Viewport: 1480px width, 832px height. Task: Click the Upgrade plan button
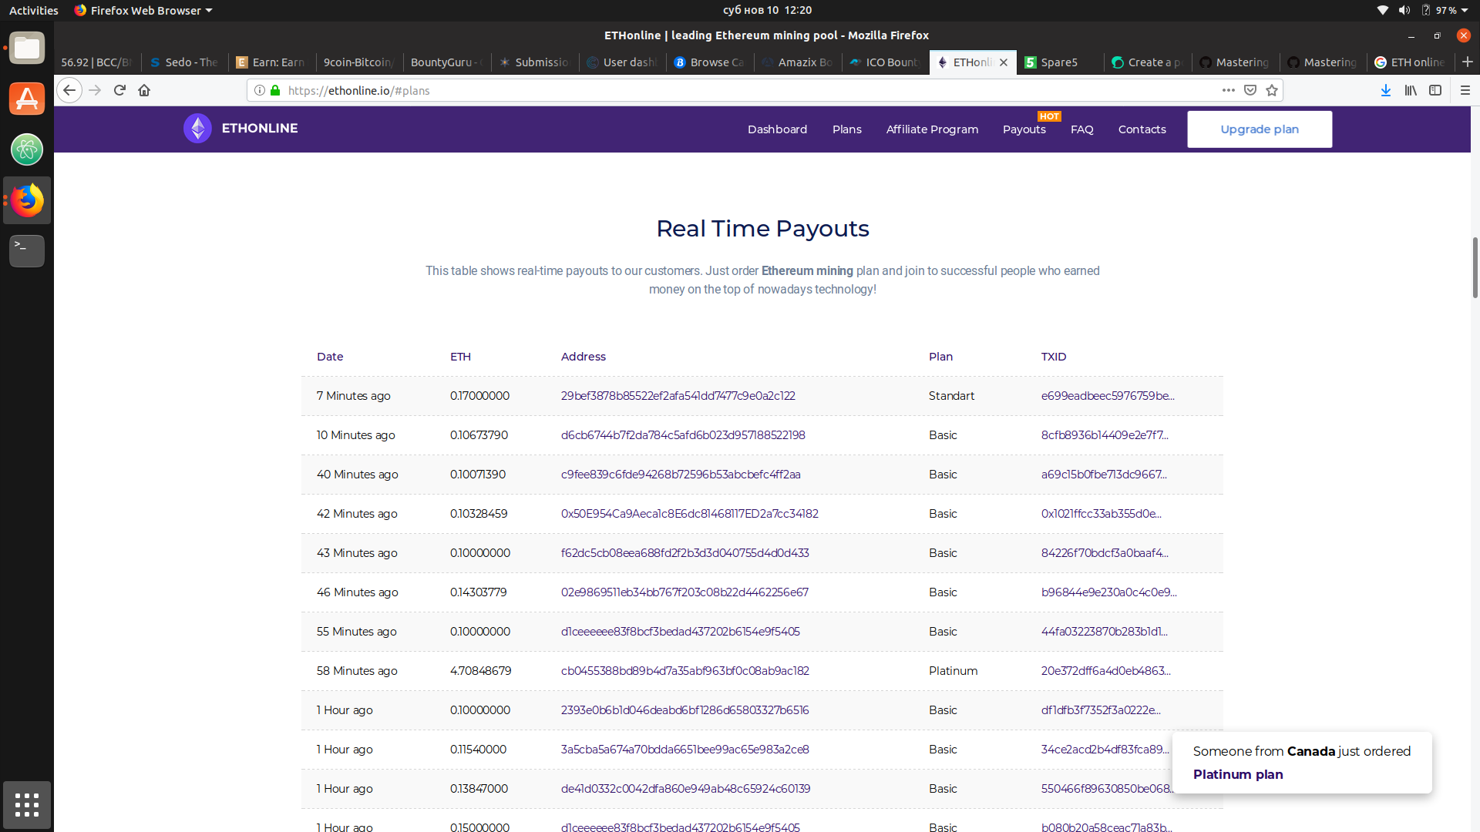1259,129
